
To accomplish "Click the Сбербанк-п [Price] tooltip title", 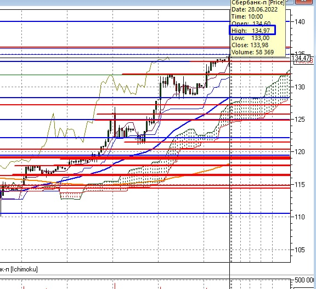I will [x=258, y=2].
